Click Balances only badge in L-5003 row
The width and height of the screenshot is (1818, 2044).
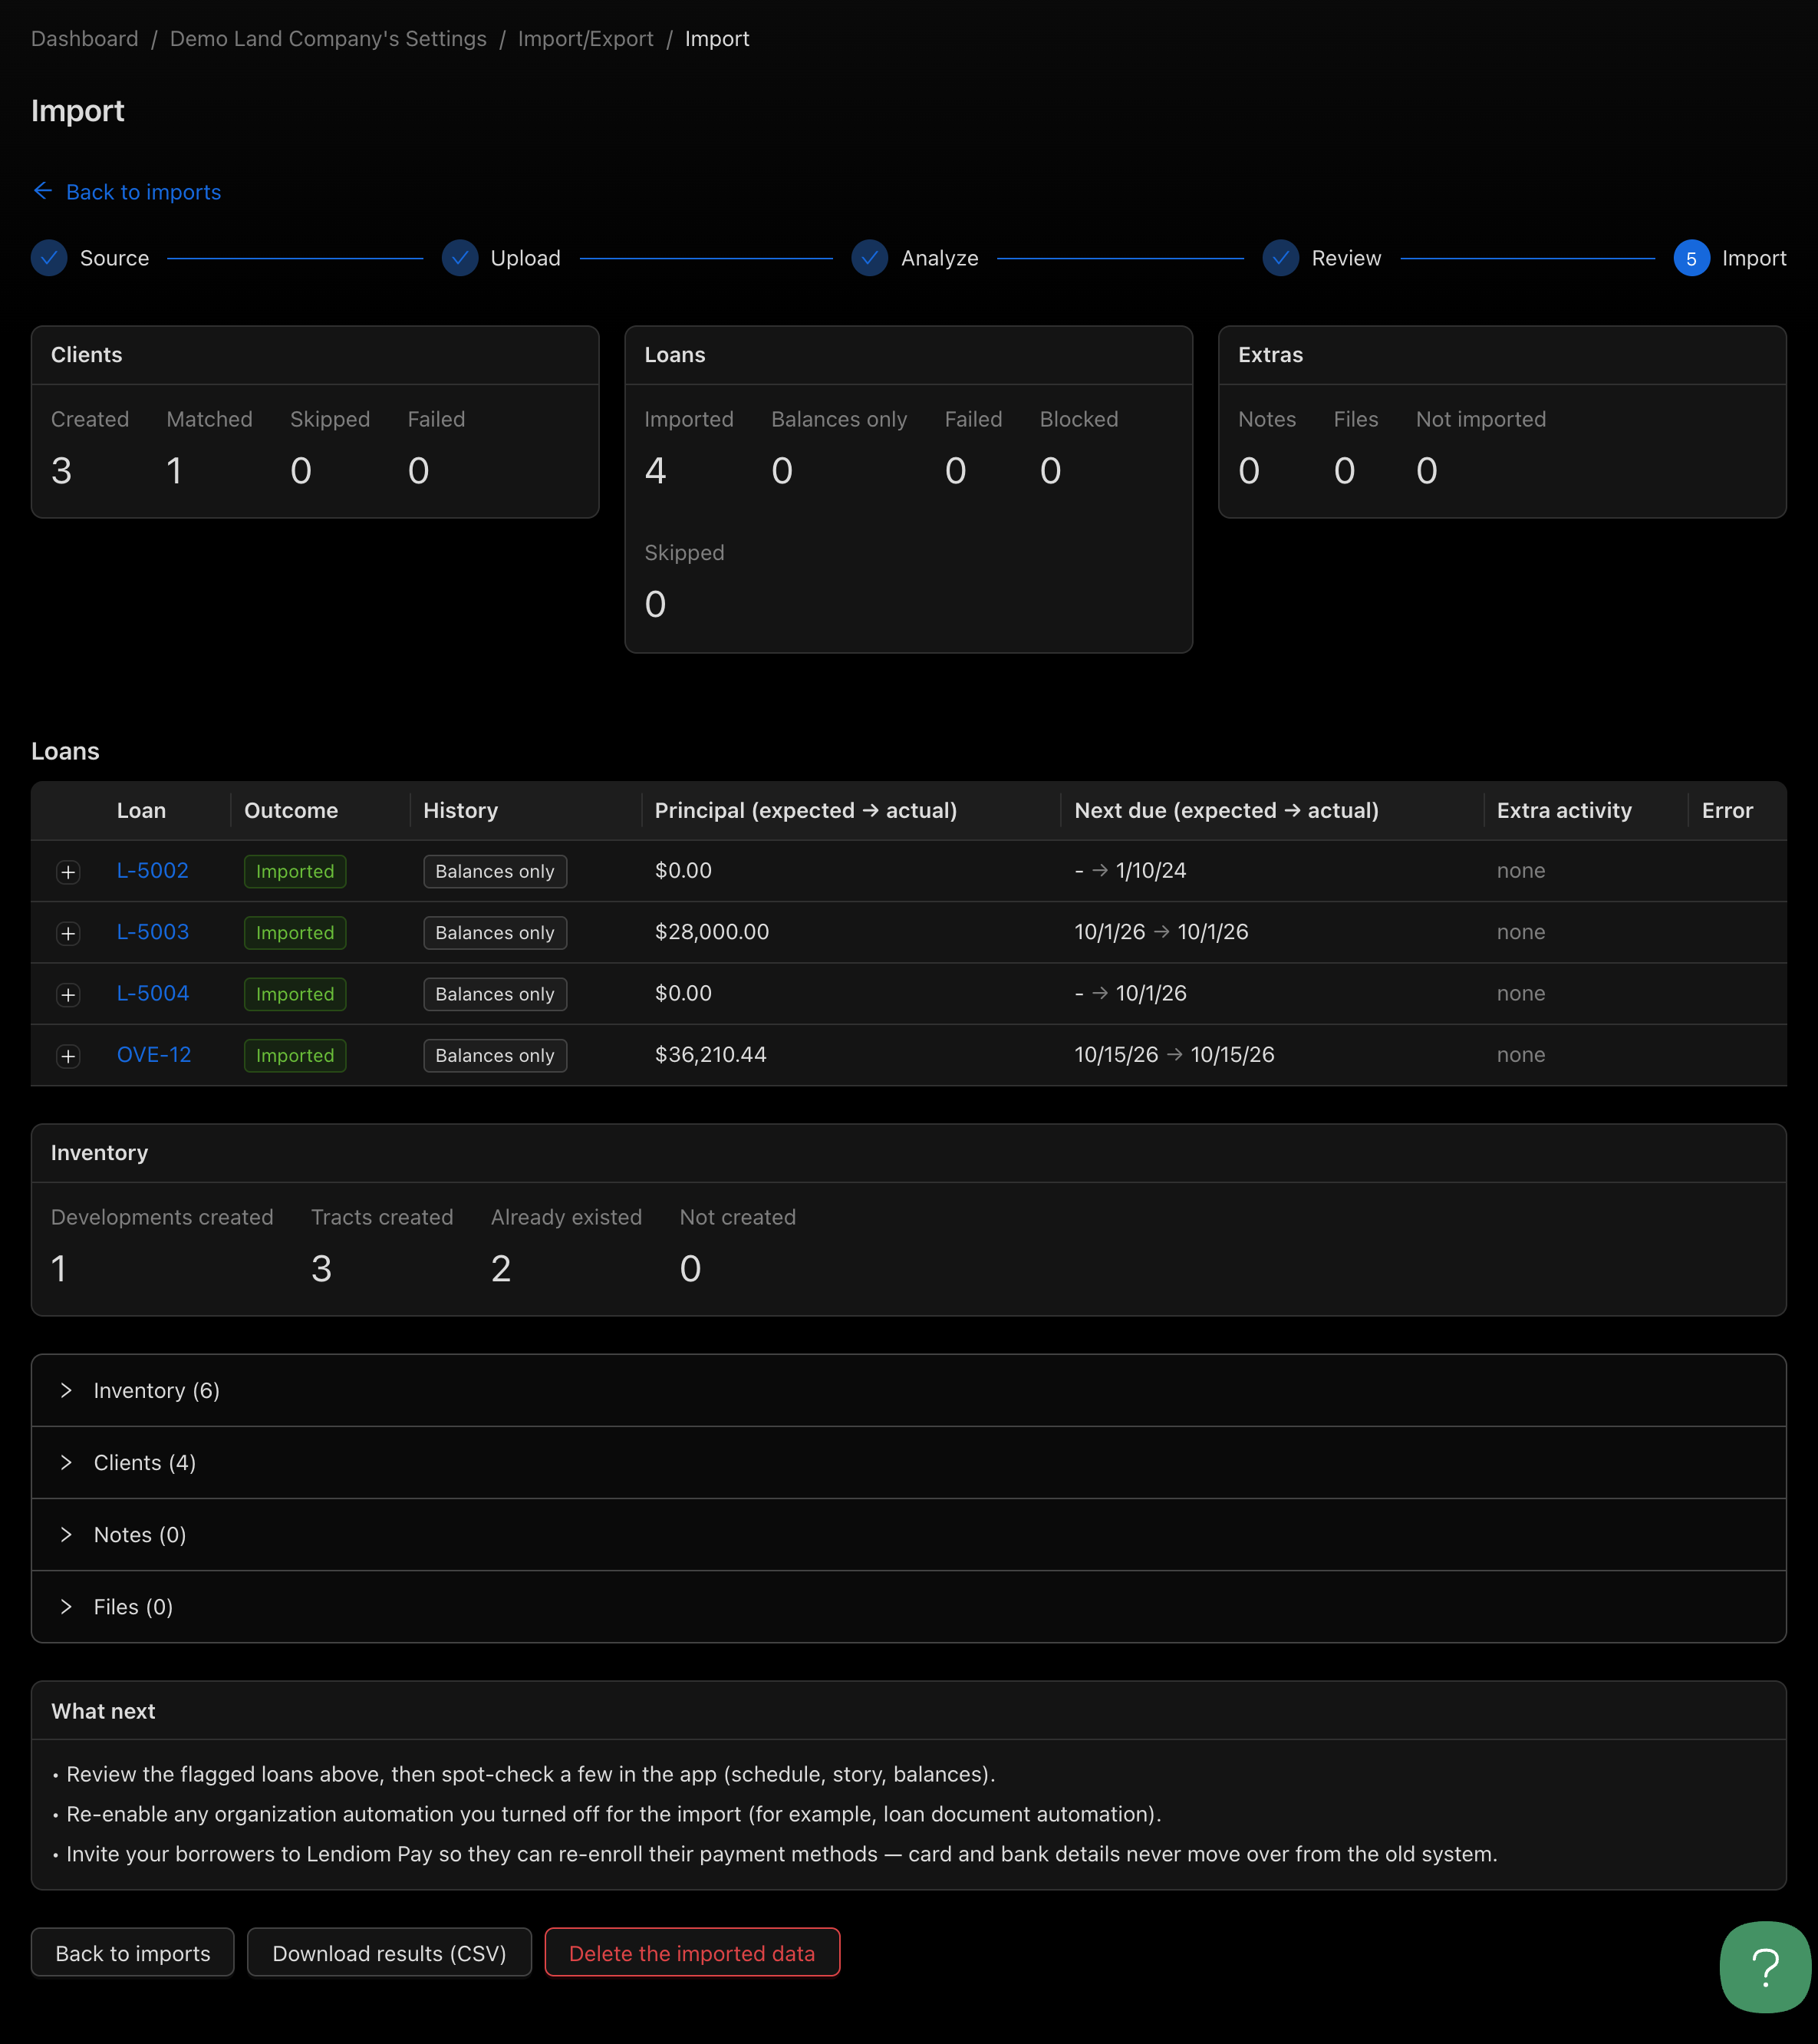(x=495, y=932)
